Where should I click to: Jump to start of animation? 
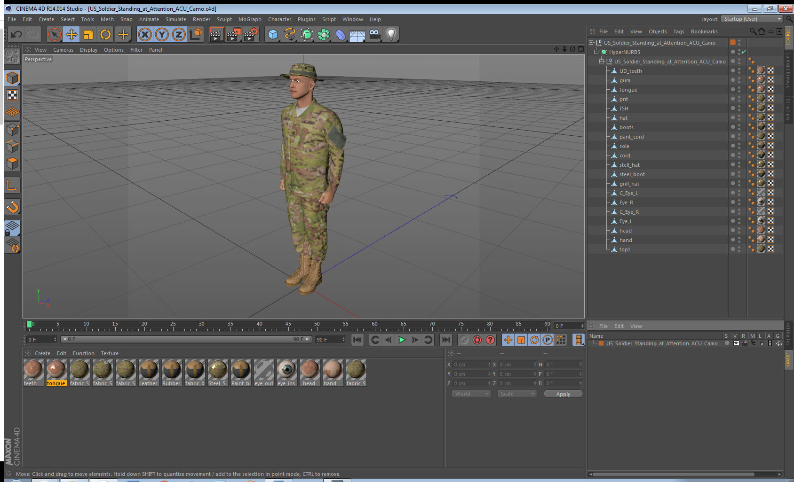point(357,340)
